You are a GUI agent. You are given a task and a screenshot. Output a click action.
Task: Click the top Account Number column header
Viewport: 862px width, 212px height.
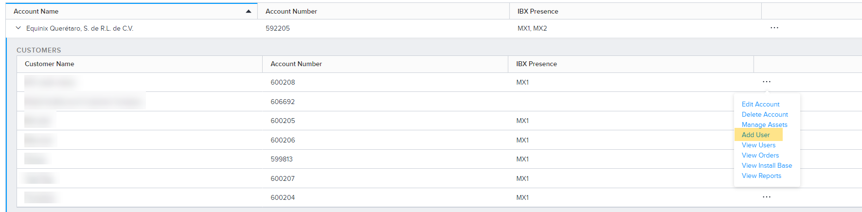coord(291,11)
